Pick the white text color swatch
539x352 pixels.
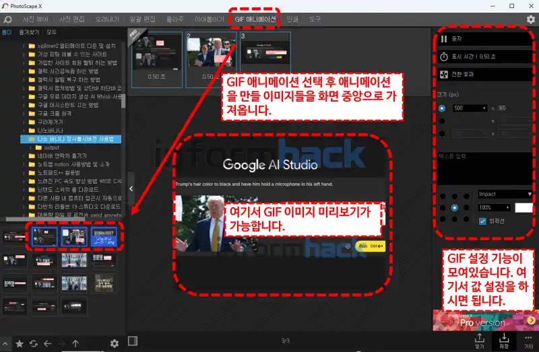[524, 207]
